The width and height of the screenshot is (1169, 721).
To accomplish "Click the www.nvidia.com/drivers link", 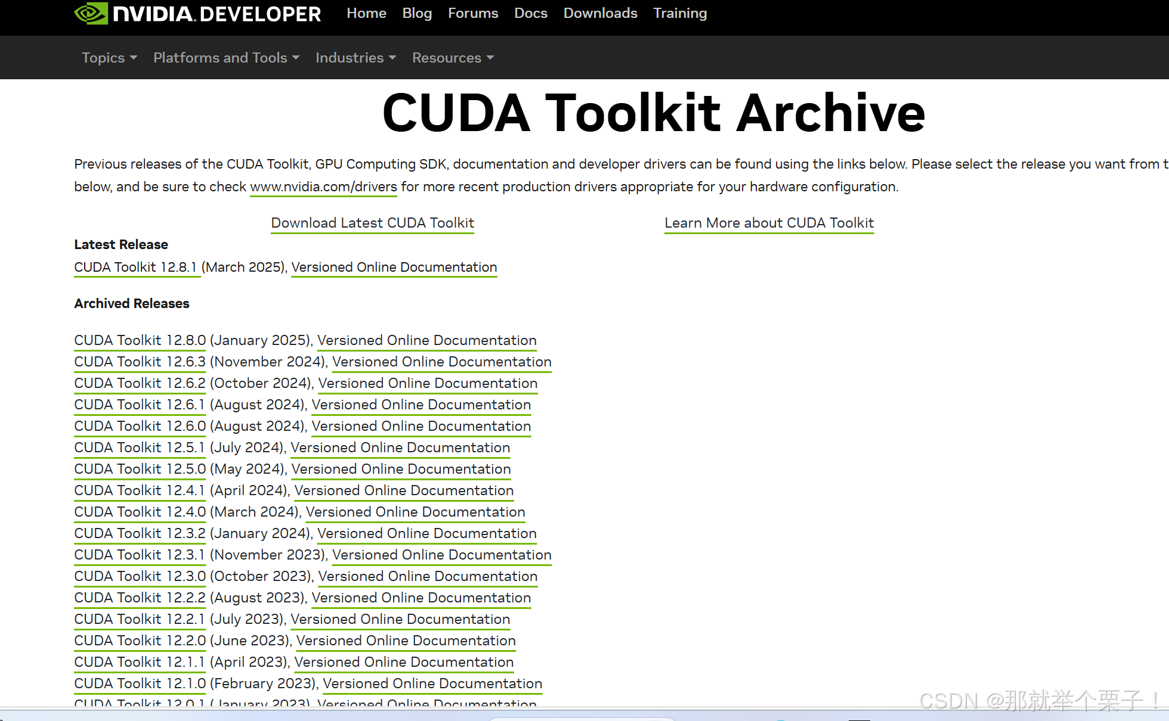I will (323, 187).
